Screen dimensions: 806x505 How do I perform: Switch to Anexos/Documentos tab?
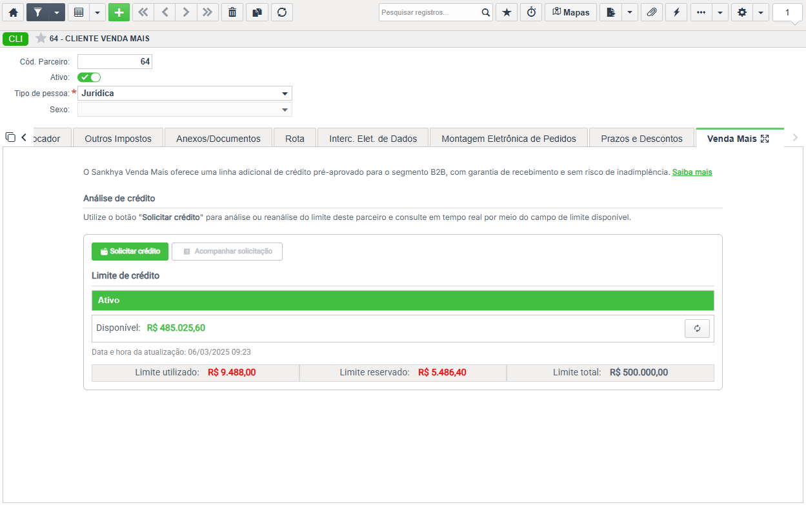218,139
